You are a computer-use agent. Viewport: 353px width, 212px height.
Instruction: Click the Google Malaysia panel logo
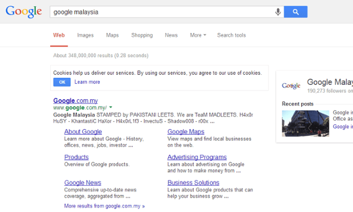(291, 85)
